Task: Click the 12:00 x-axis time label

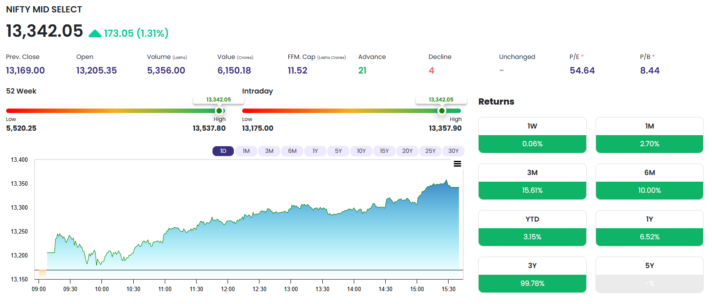Action: 228,289
